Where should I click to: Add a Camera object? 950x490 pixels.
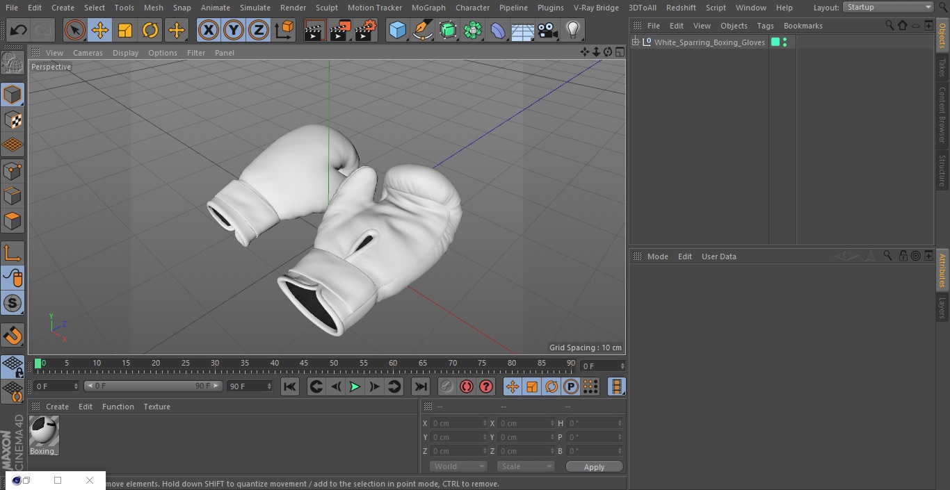pos(548,30)
